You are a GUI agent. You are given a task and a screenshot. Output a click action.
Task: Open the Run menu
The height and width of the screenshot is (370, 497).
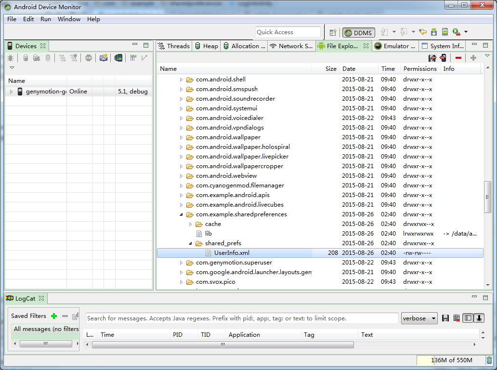(46, 19)
